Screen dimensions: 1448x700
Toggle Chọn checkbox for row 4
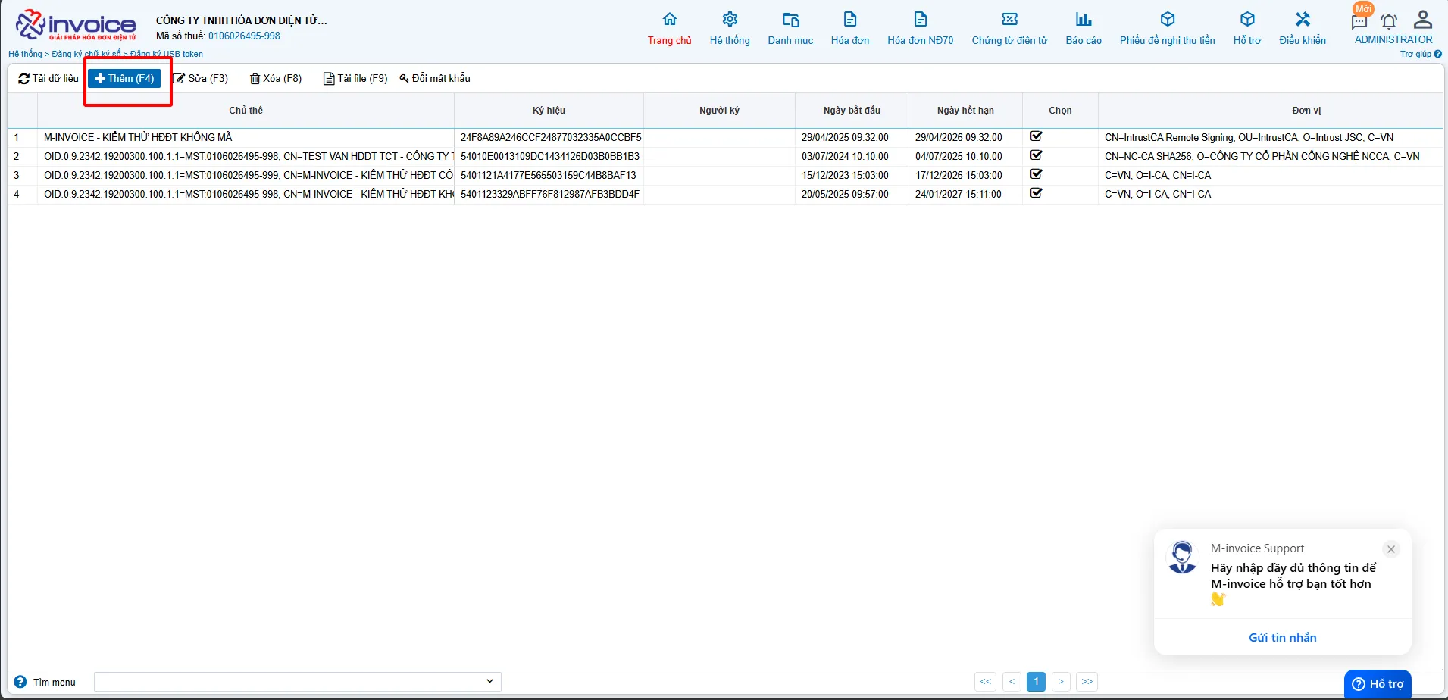click(x=1037, y=193)
